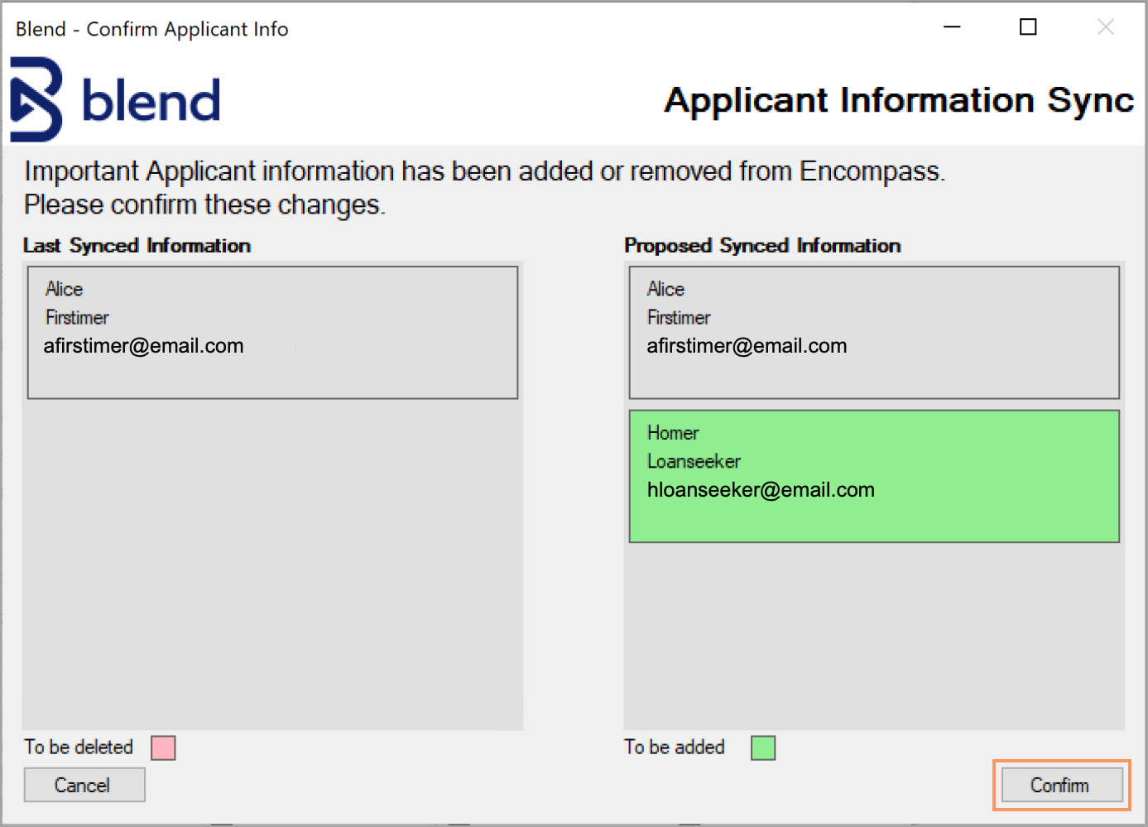The image size is (1148, 827).
Task: Click the Blend logo icon
Action: [x=36, y=99]
